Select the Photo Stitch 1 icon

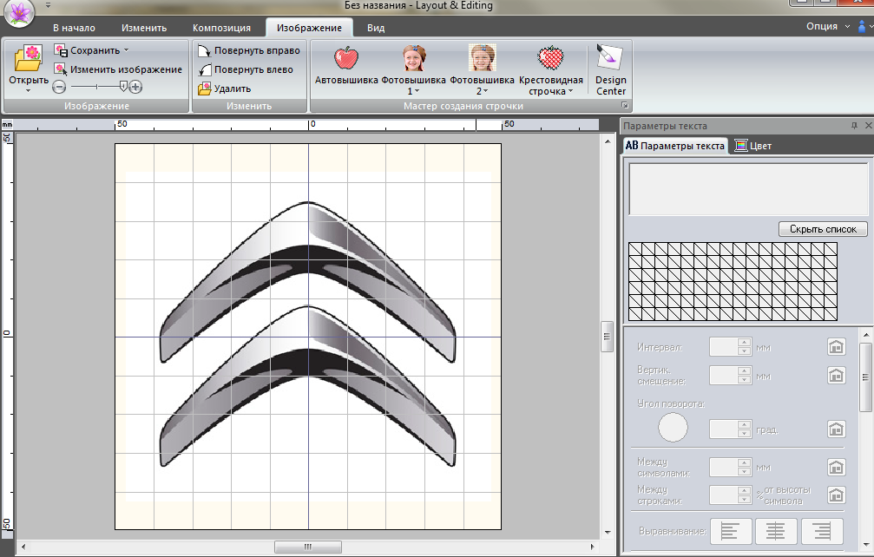414,59
